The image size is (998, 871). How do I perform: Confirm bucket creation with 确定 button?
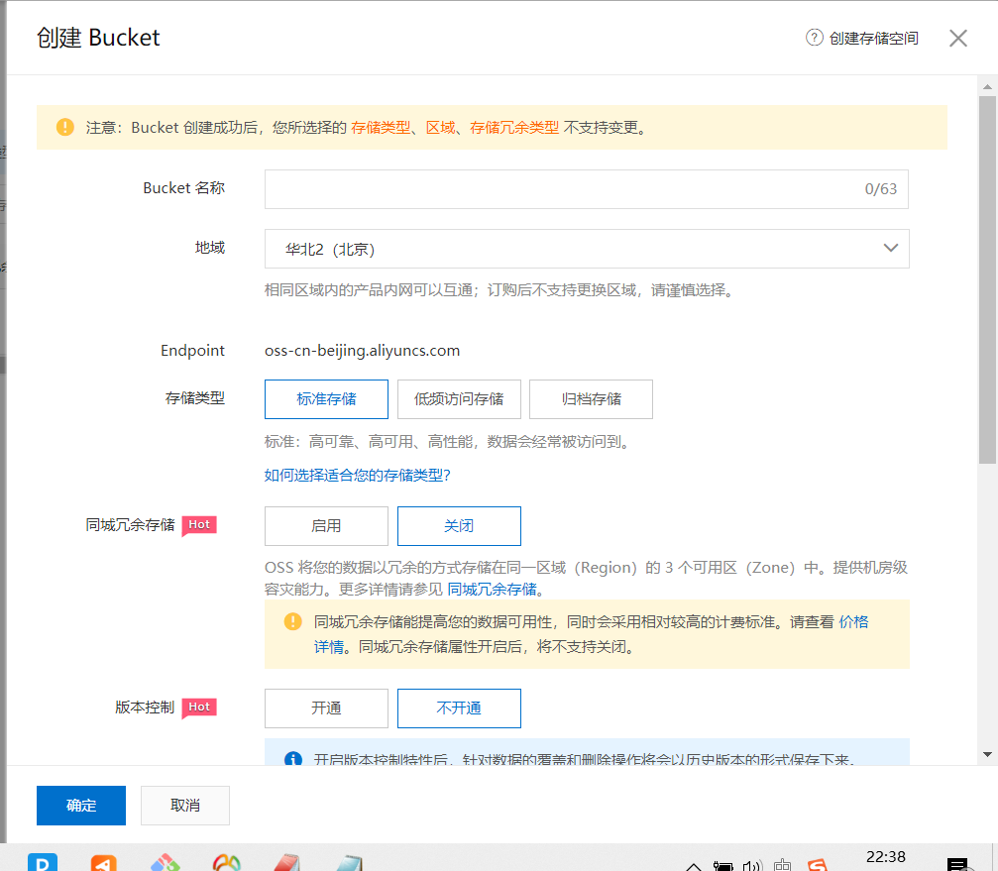[x=80, y=805]
